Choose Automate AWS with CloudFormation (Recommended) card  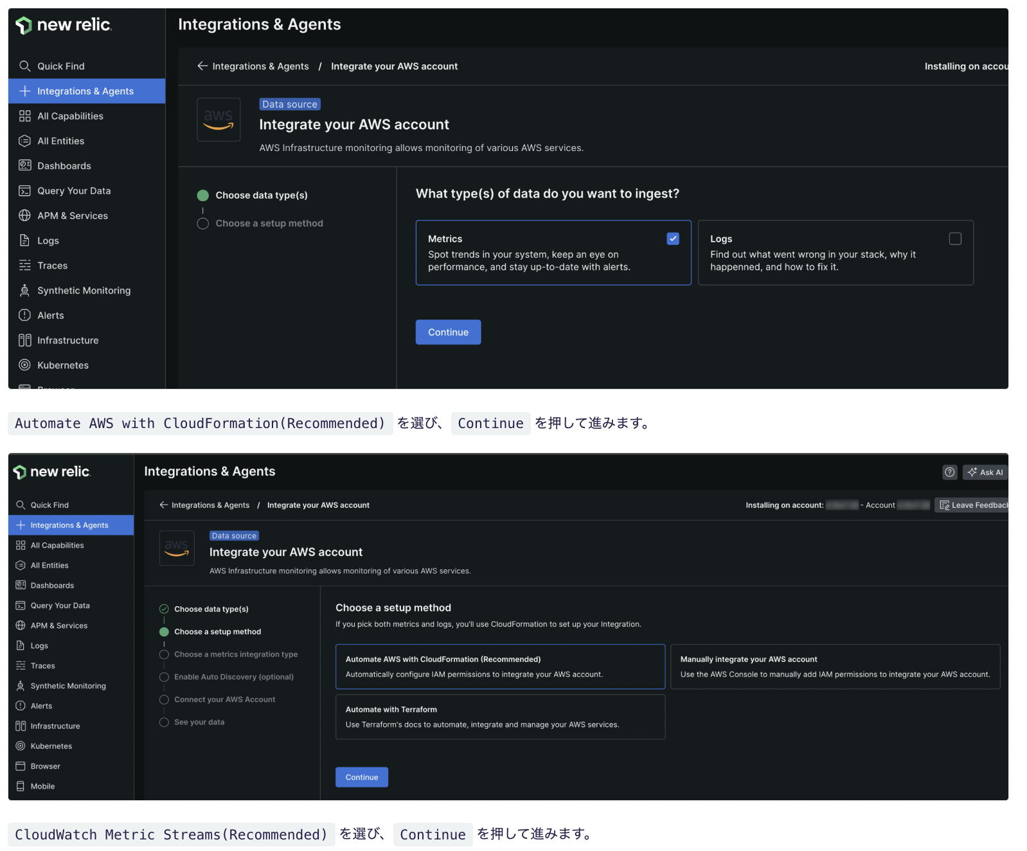tap(500, 667)
